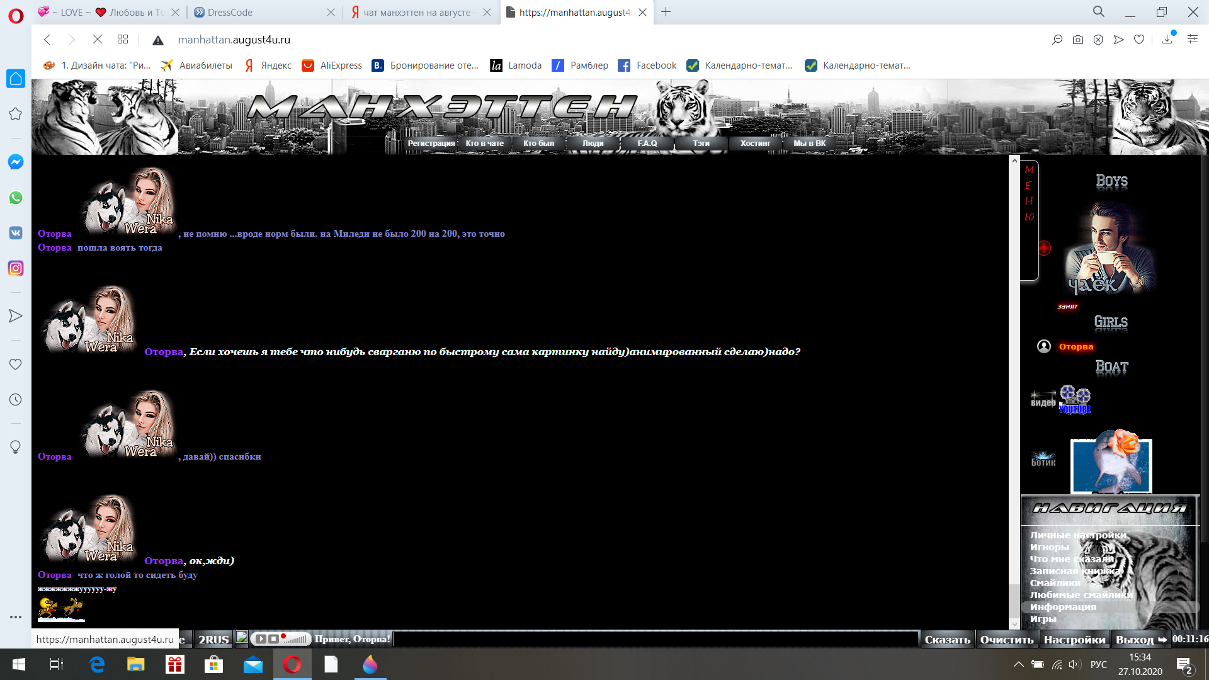Screen dimensions: 1209x680
Task: Open Instagram in the Opera sidebar
Action: tap(16, 268)
